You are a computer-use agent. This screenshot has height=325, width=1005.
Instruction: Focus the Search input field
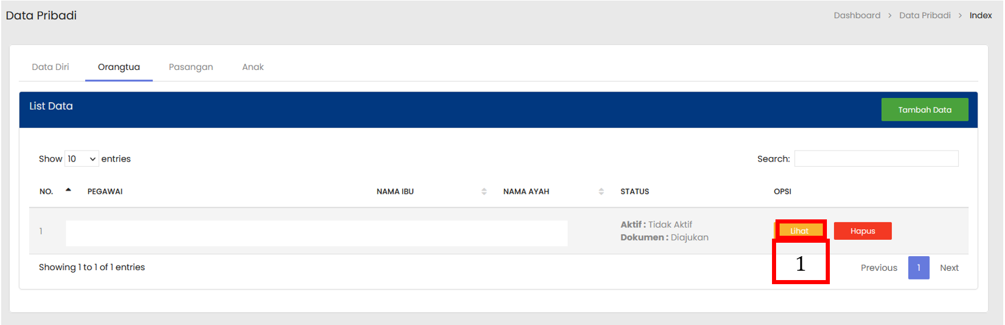876,159
